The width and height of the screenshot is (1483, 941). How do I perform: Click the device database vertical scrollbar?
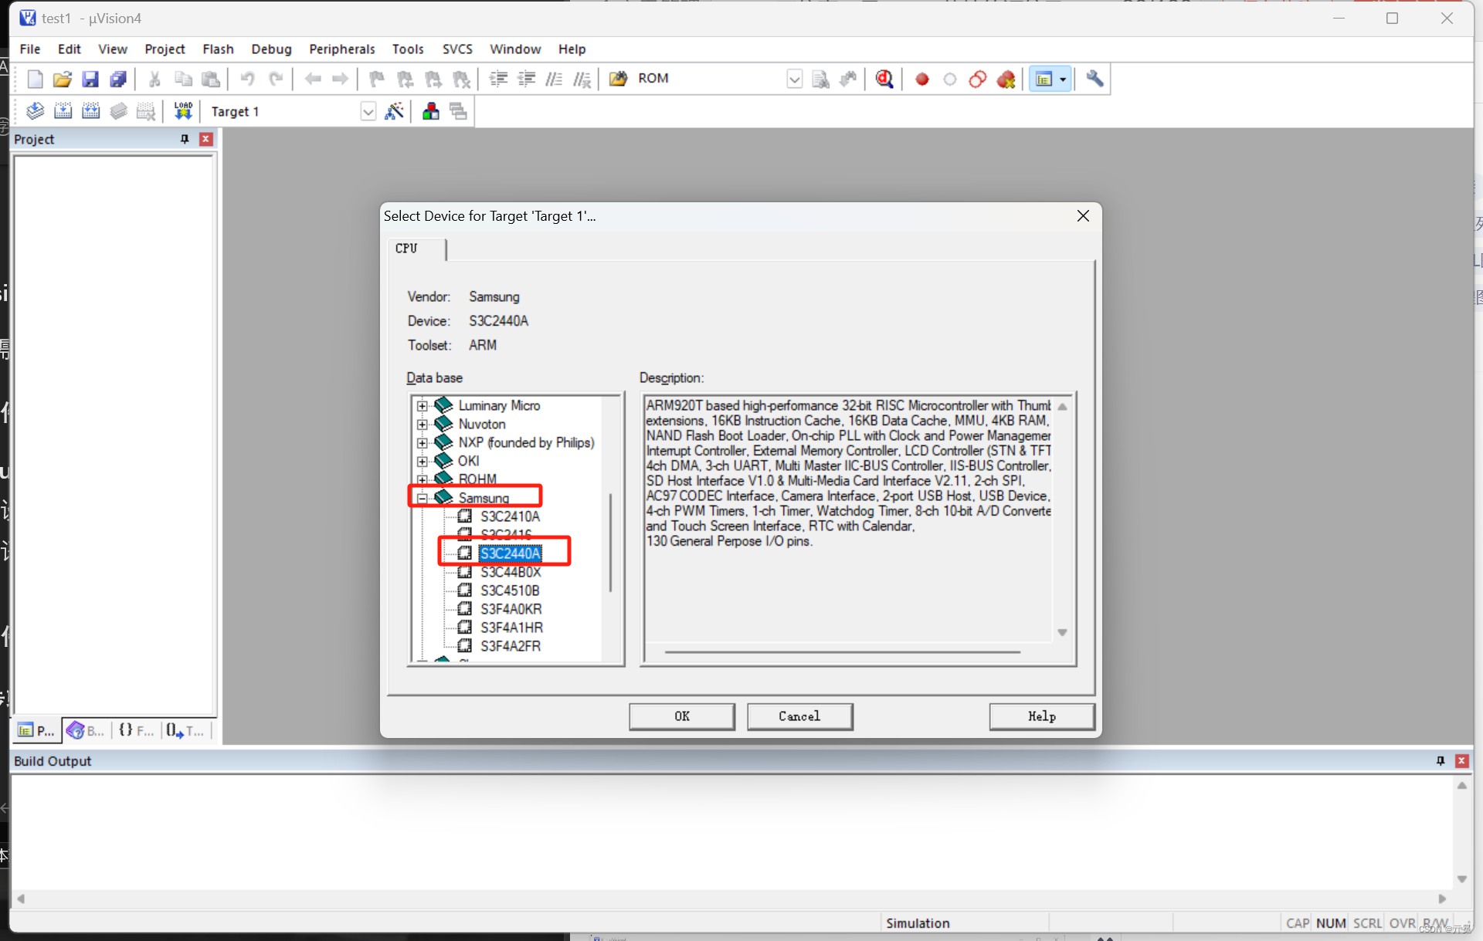click(611, 542)
